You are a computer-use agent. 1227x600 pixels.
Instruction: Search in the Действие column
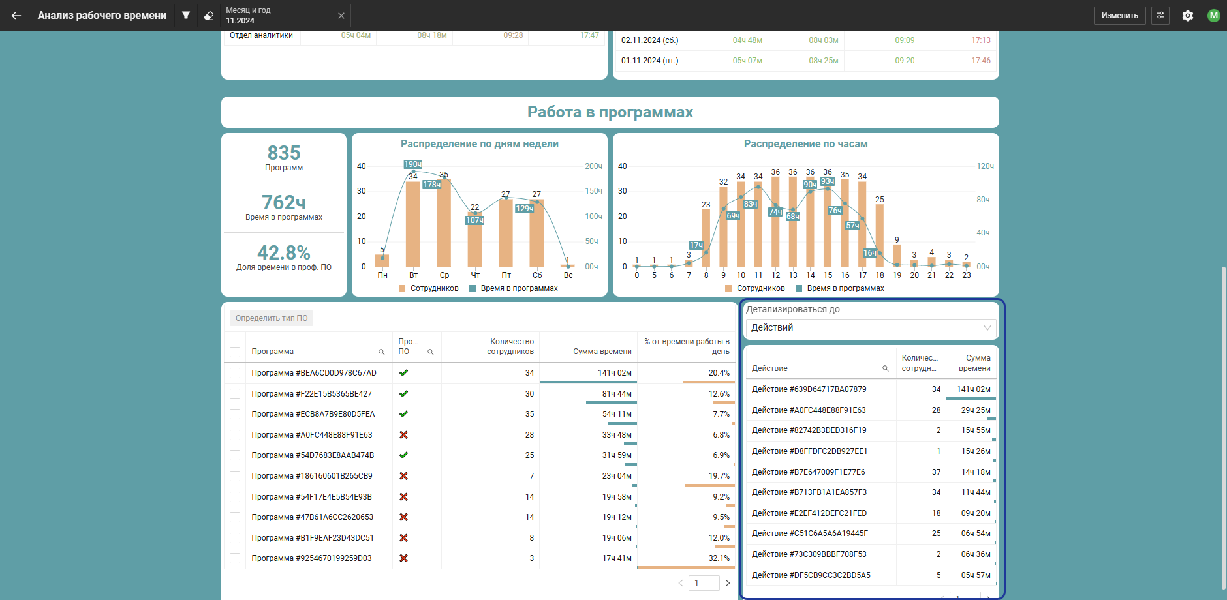coord(886,368)
